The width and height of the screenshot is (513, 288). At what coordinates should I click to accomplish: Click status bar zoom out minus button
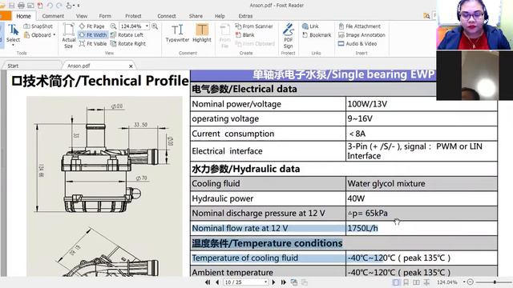point(471,282)
